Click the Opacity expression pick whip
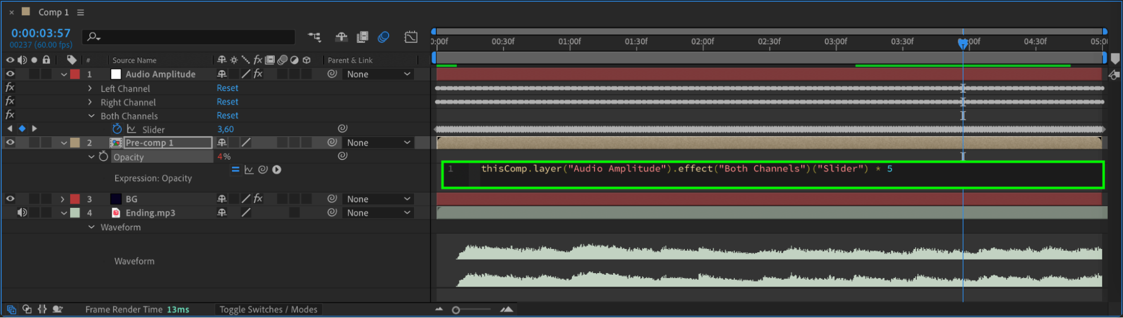The width and height of the screenshot is (1123, 318). pyautogui.click(x=263, y=170)
